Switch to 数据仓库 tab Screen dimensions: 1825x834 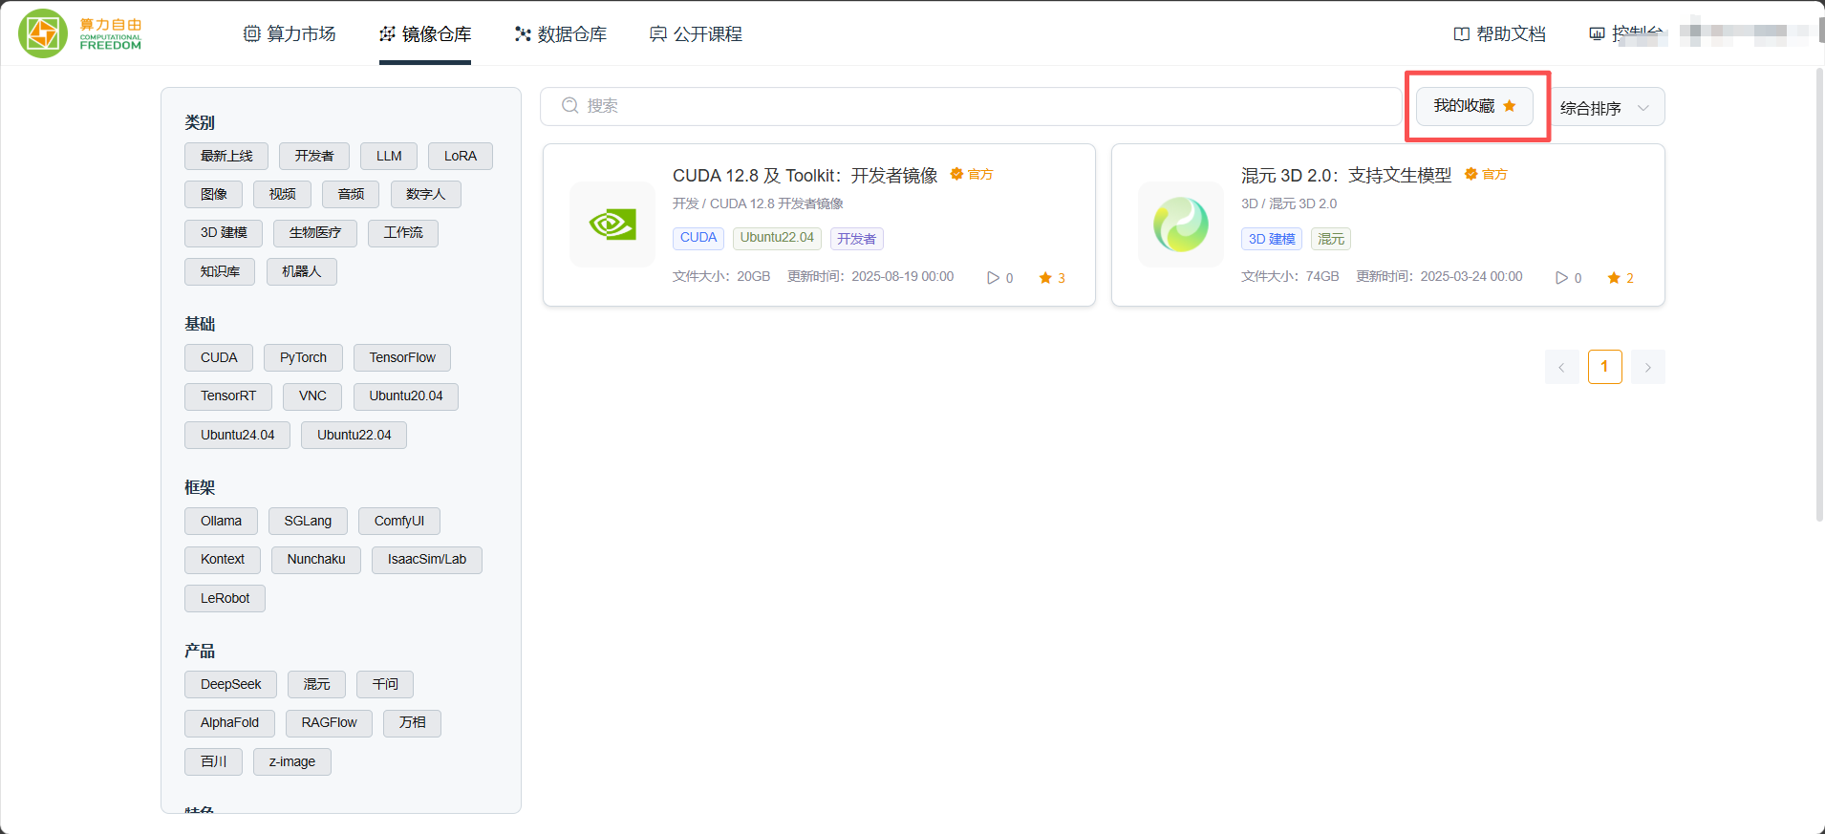(560, 34)
